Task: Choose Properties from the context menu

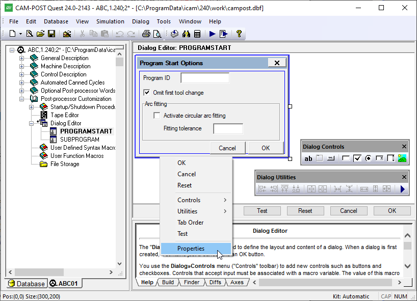Action: pos(196,249)
